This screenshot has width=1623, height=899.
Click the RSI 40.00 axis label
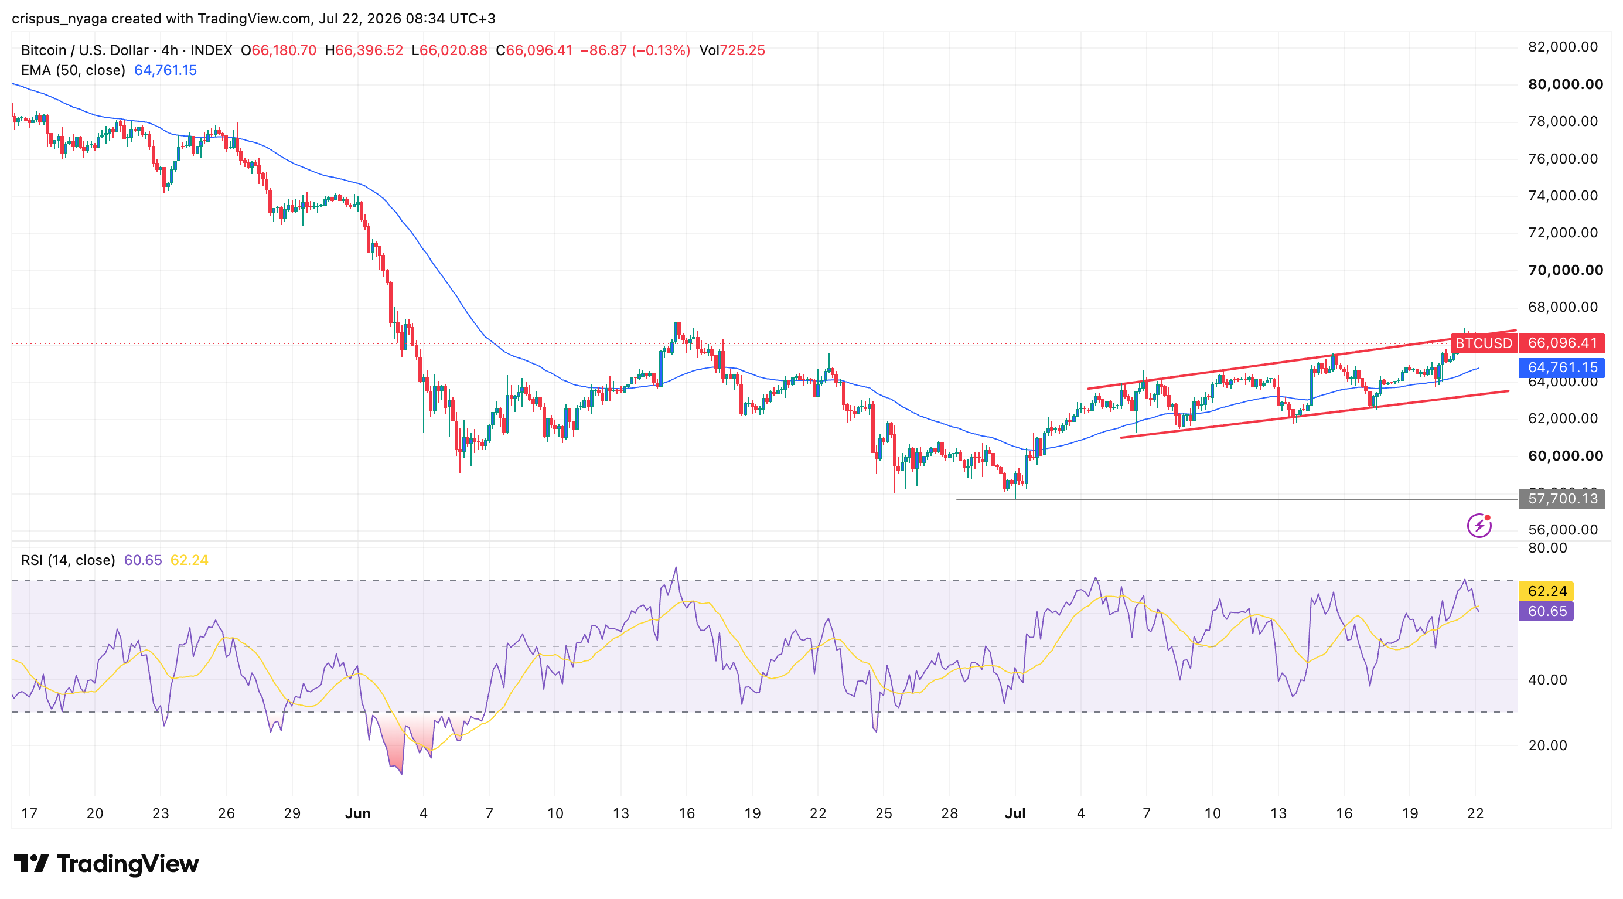1547,680
